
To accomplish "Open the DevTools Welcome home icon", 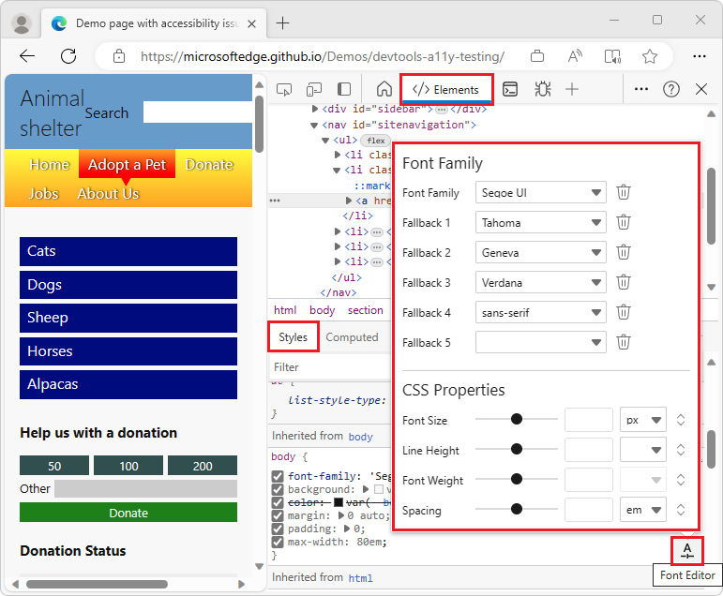I will [384, 89].
